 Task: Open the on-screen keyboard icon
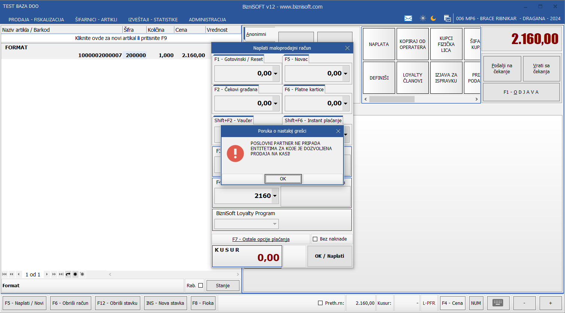pos(498,303)
